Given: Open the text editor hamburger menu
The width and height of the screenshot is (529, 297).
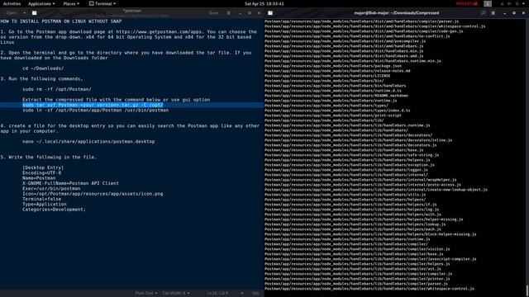Looking at the screenshot, I should (229, 13).
